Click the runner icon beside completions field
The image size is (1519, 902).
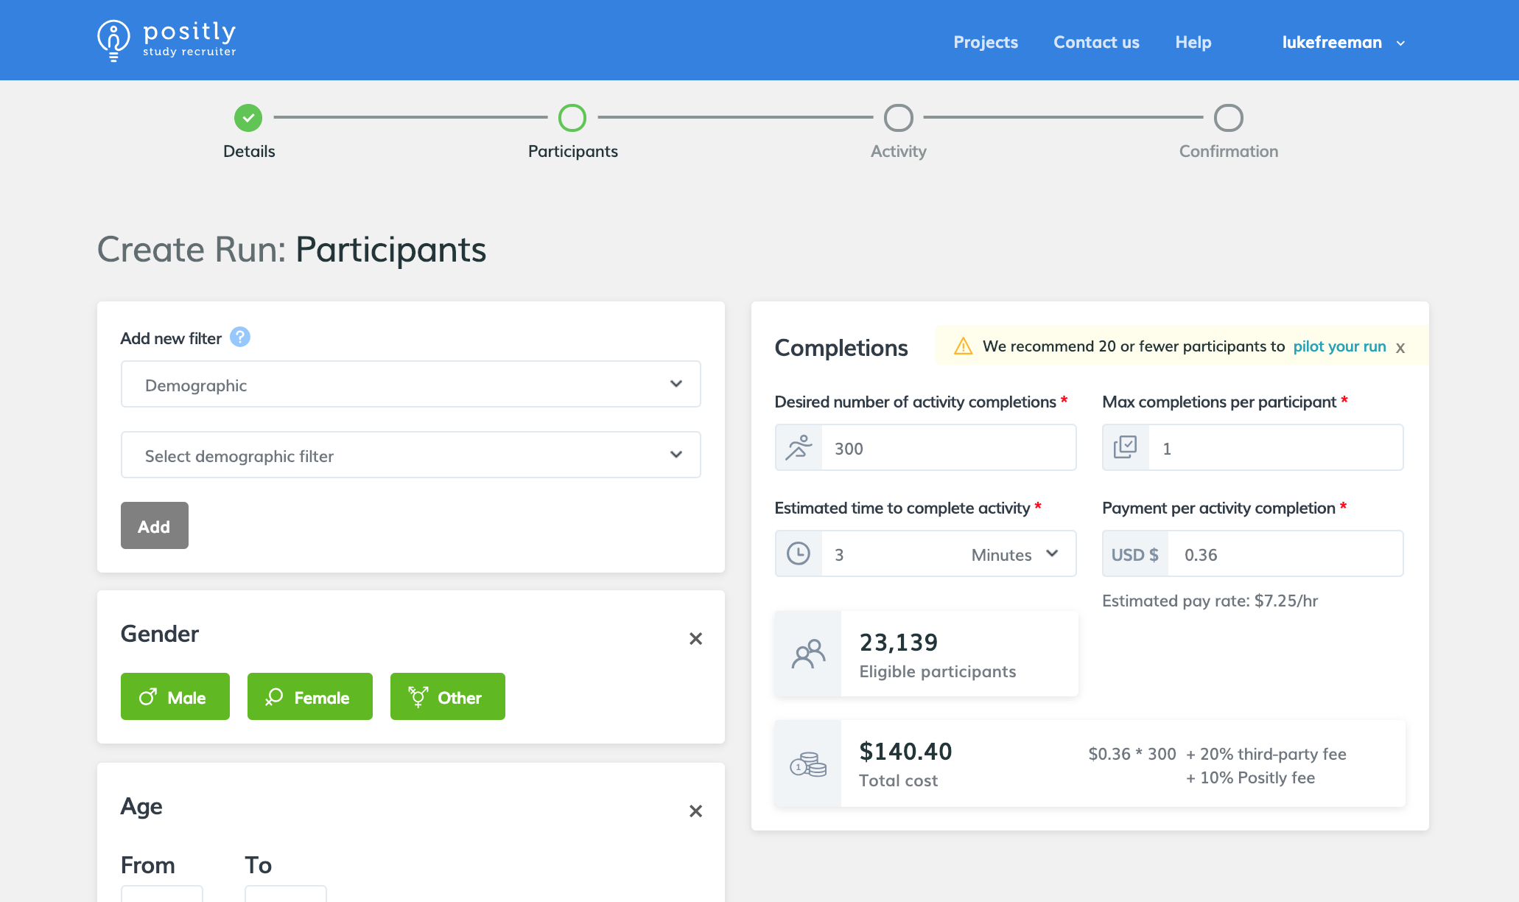click(x=799, y=447)
